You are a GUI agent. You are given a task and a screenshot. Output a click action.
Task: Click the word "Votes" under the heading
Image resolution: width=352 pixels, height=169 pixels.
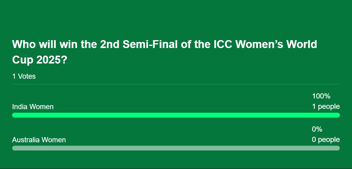pyautogui.click(x=27, y=76)
